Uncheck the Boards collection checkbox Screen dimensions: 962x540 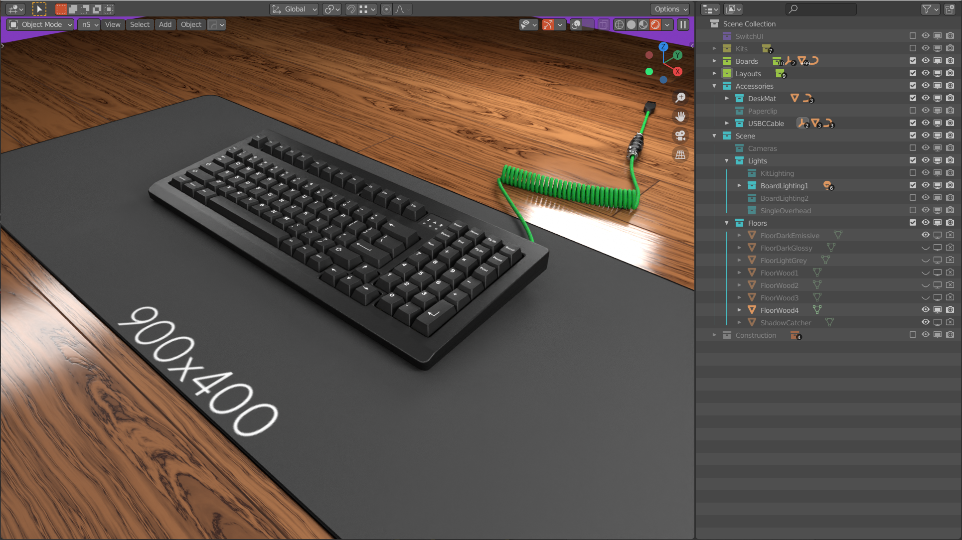pos(913,60)
